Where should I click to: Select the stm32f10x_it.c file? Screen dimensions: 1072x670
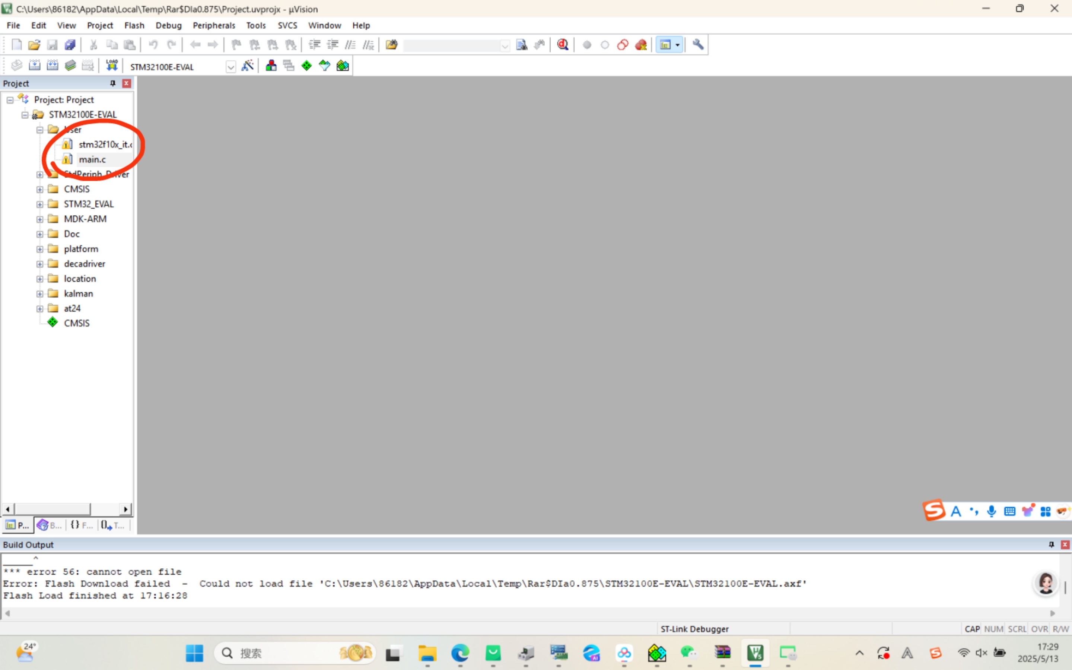105,145
